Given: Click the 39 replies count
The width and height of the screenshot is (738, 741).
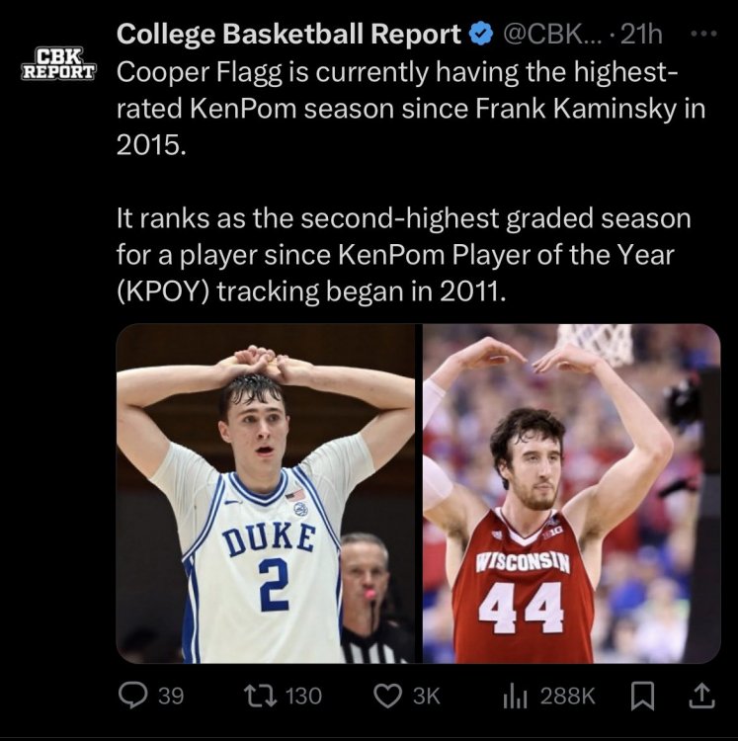Looking at the screenshot, I should (x=171, y=696).
